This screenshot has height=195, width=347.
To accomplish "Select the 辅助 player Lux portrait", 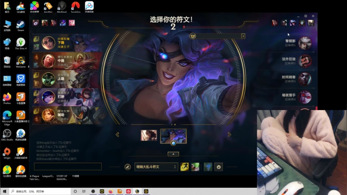I will point(48,115).
